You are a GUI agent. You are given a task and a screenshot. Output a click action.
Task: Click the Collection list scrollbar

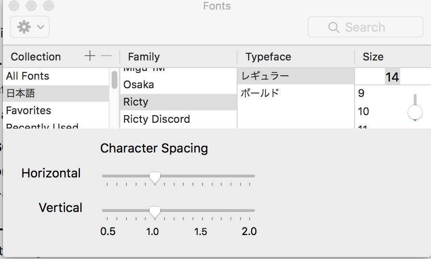[x=114, y=80]
